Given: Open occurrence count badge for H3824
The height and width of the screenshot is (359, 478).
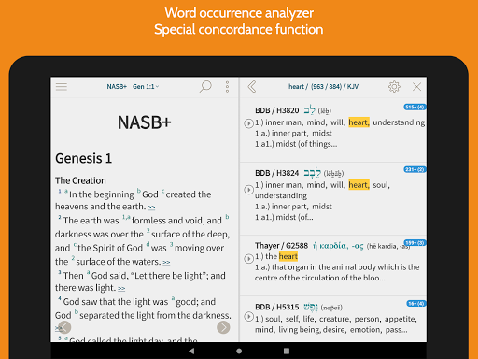Looking at the screenshot, I should click(x=415, y=169).
